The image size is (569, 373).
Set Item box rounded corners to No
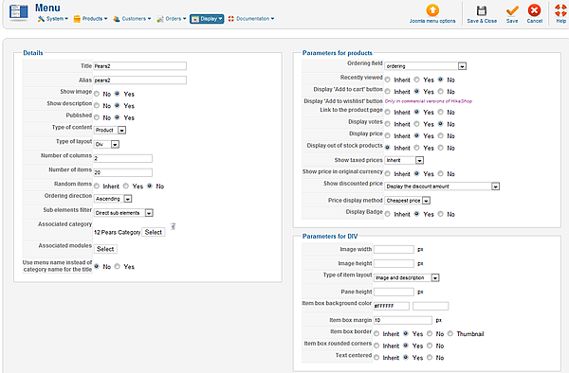click(430, 346)
